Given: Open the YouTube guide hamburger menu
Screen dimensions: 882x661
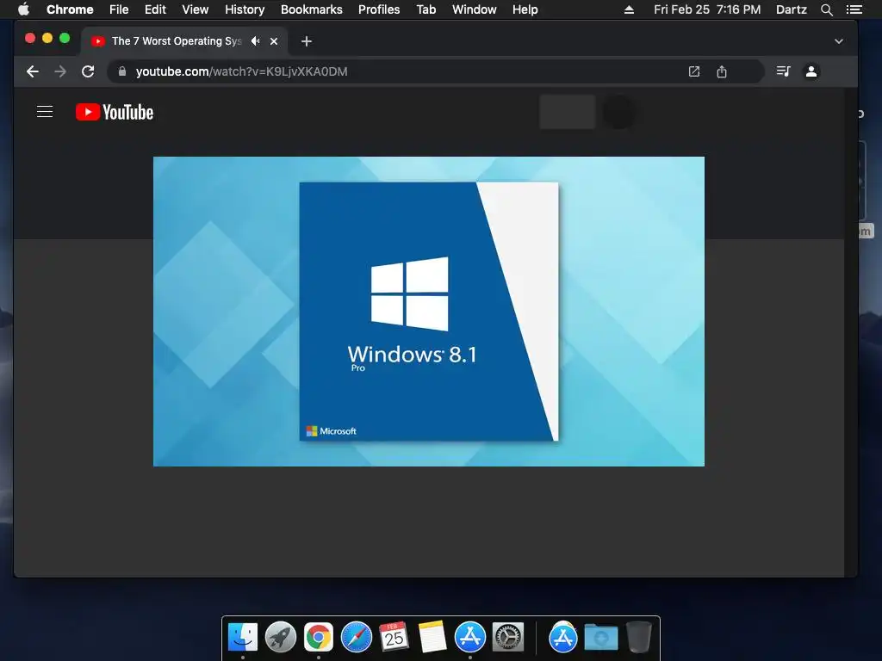Looking at the screenshot, I should [x=45, y=112].
